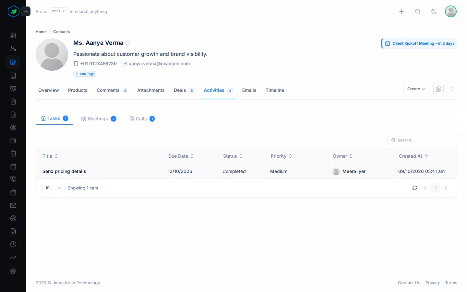Image resolution: width=467 pixels, height=292 pixels.
Task: Sort the table by Created At
Action: click(x=413, y=156)
